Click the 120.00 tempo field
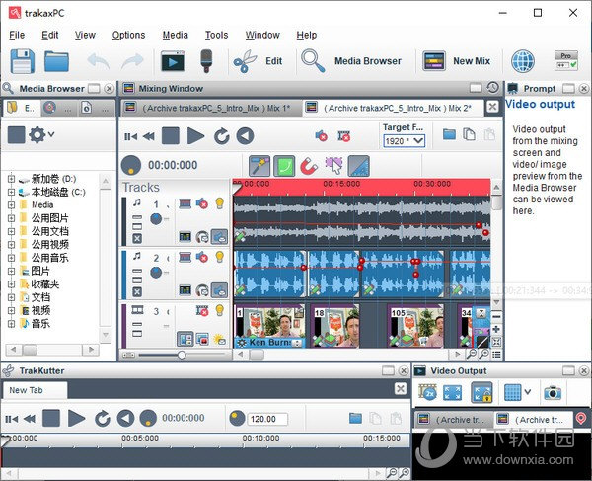592x481 pixels. coord(267,419)
